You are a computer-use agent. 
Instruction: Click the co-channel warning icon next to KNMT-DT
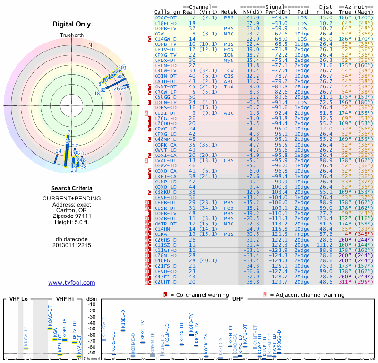point(150,86)
